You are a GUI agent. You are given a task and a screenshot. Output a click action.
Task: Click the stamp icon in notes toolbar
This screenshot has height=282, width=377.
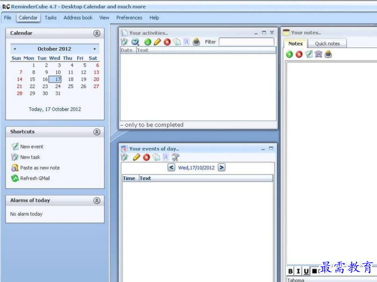coord(328,54)
